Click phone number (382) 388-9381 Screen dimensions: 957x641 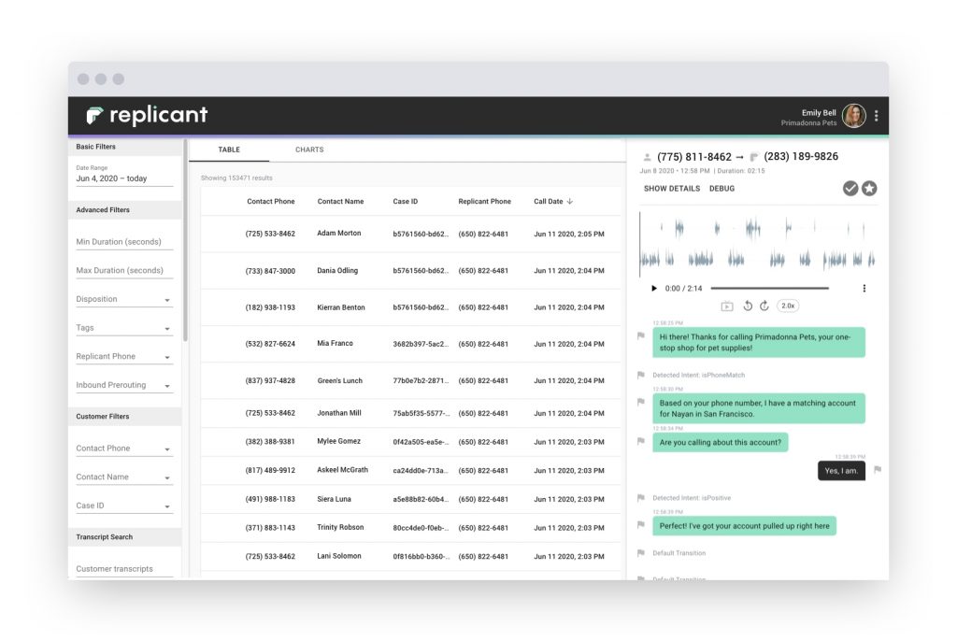(x=270, y=441)
